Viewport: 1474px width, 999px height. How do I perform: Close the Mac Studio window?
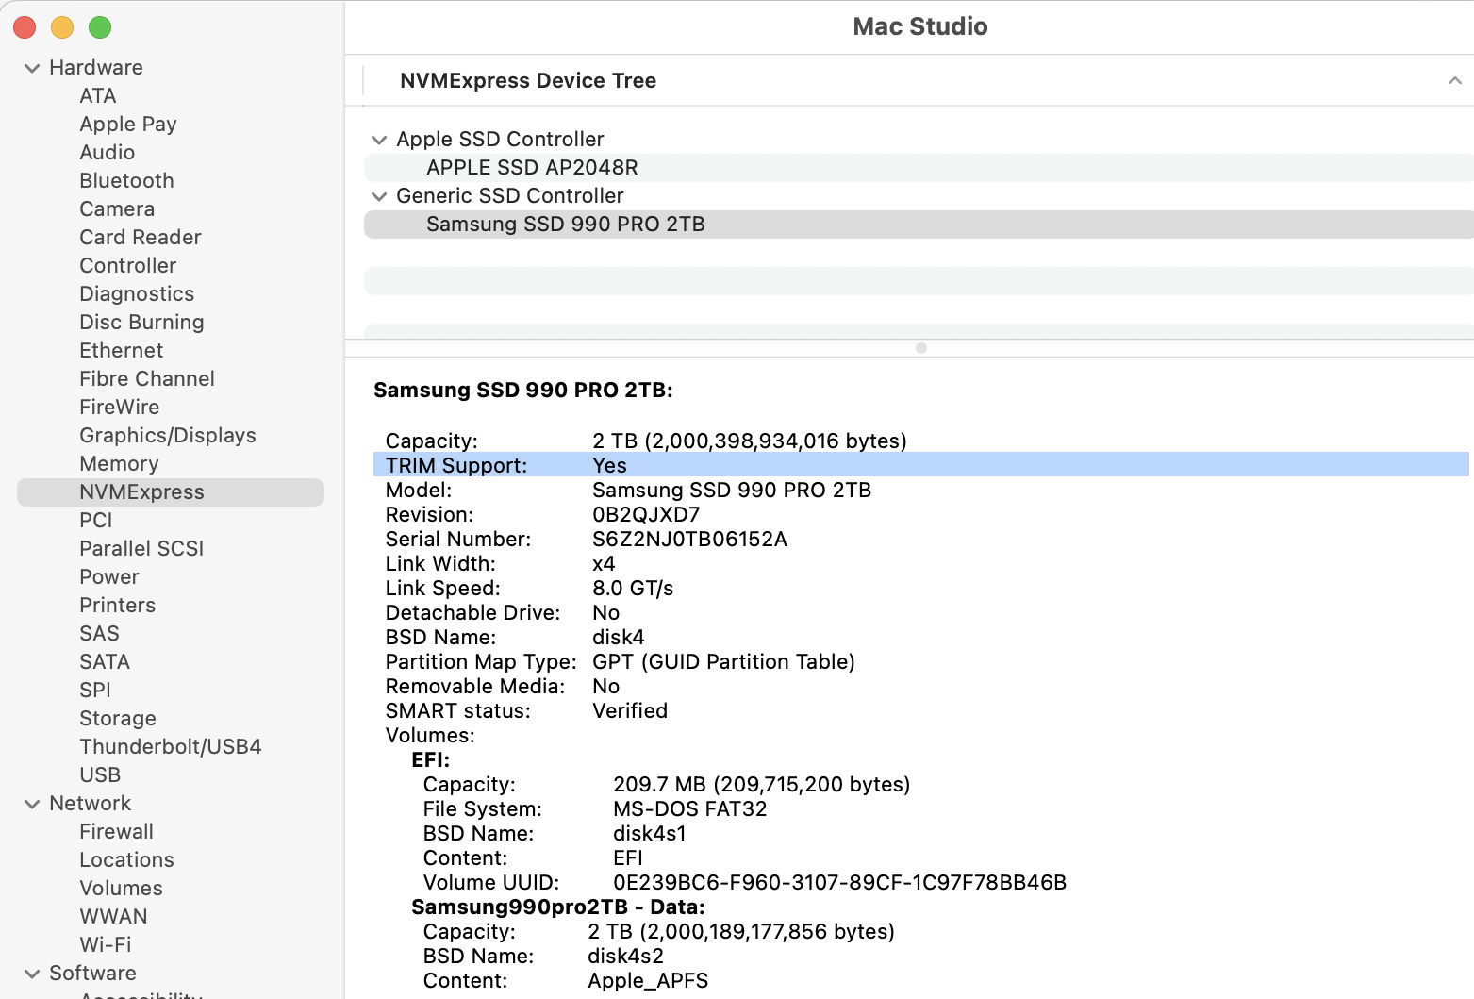click(25, 28)
